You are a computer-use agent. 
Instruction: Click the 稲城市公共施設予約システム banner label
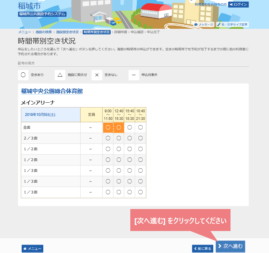click(42, 14)
